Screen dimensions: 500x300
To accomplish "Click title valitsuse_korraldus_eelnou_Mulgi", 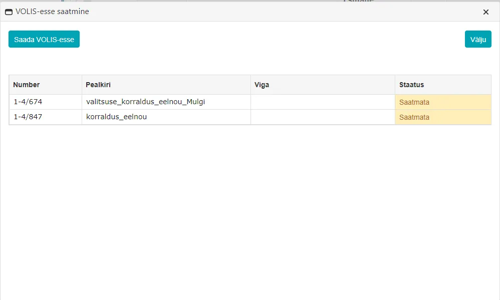I will point(145,102).
